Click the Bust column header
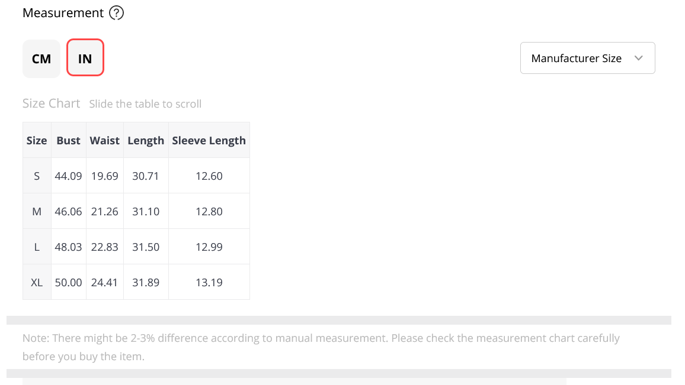The height and width of the screenshot is (385, 685). tap(69, 140)
